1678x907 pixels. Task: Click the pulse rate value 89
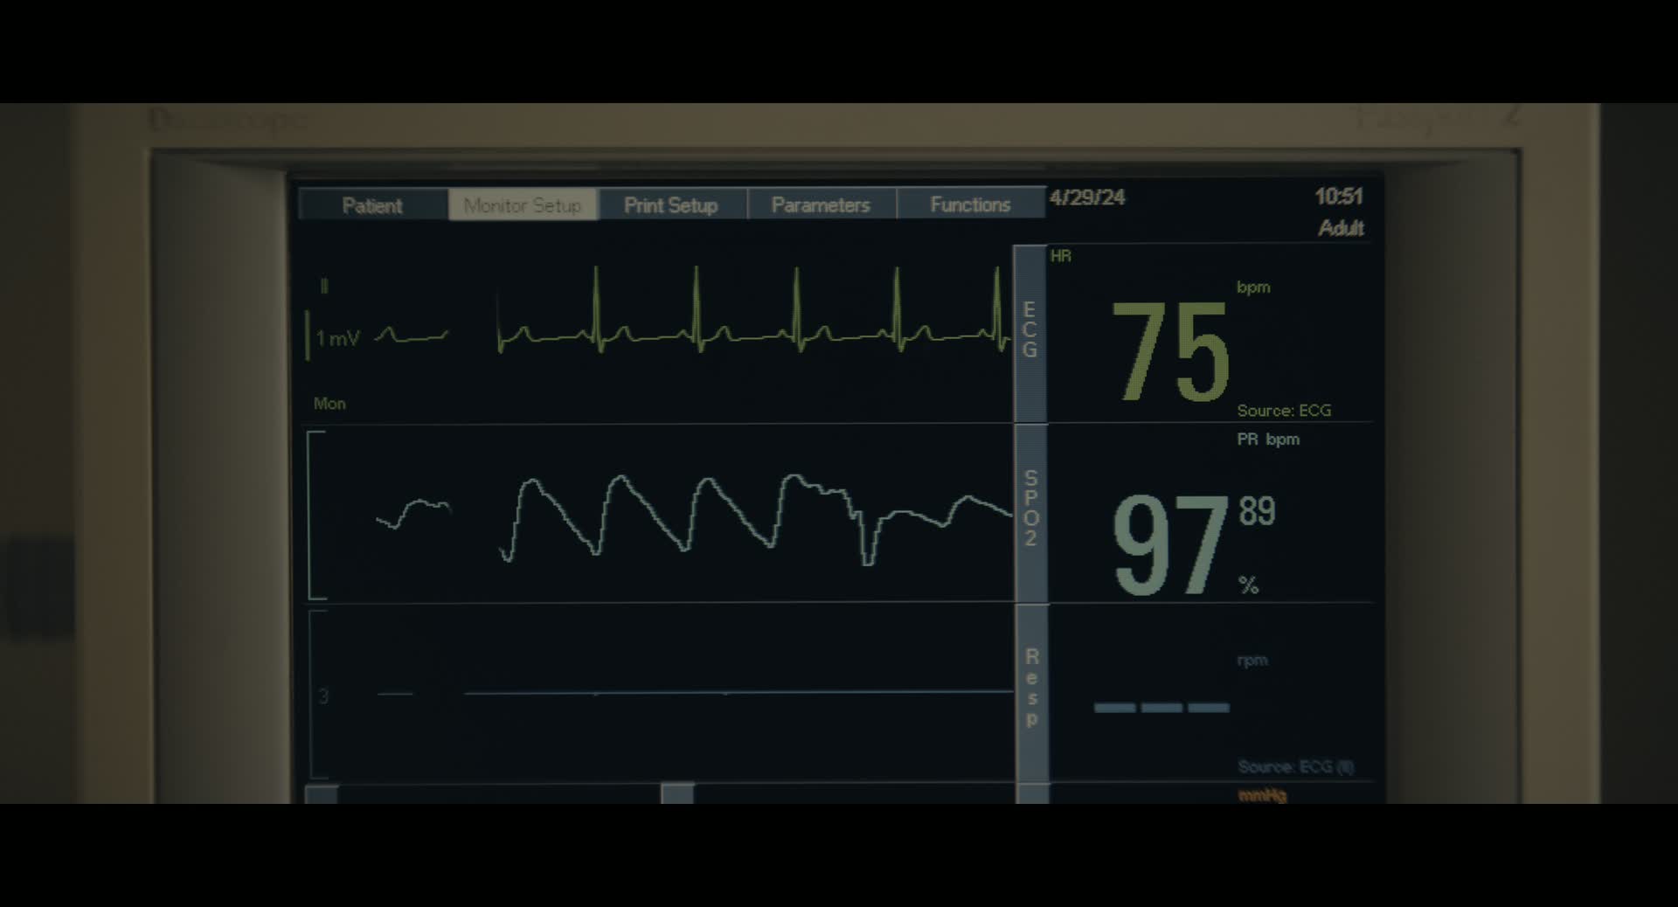pos(1257,511)
